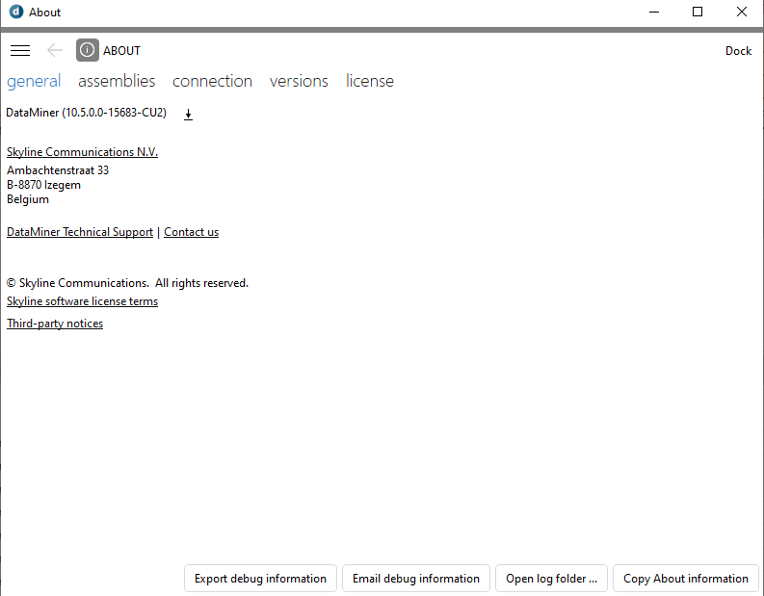Click Email debug information button

coord(416,579)
